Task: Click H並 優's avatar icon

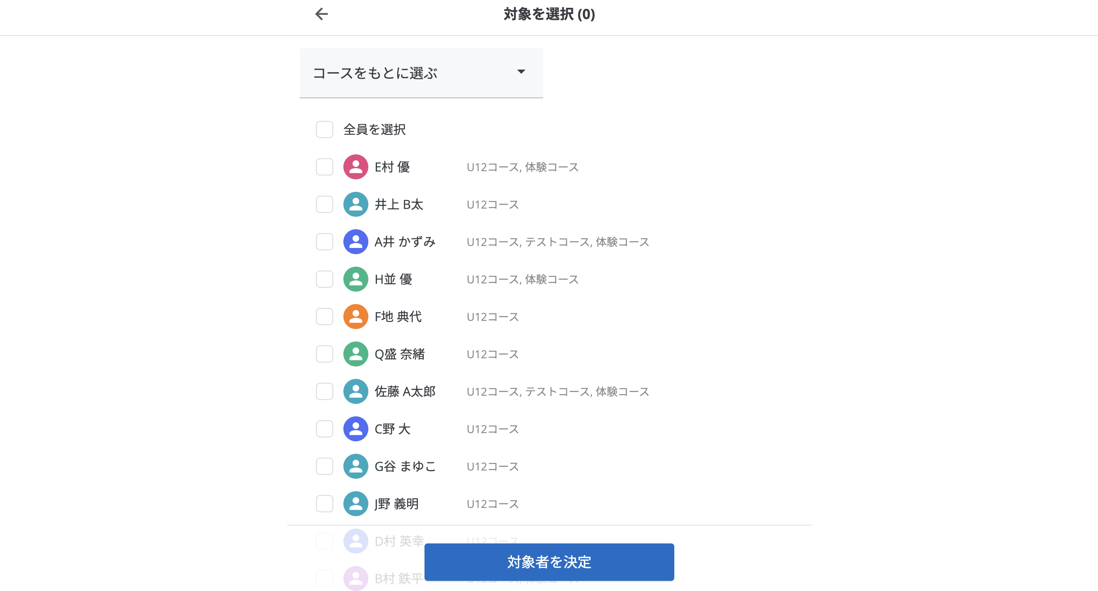Action: pyautogui.click(x=355, y=279)
